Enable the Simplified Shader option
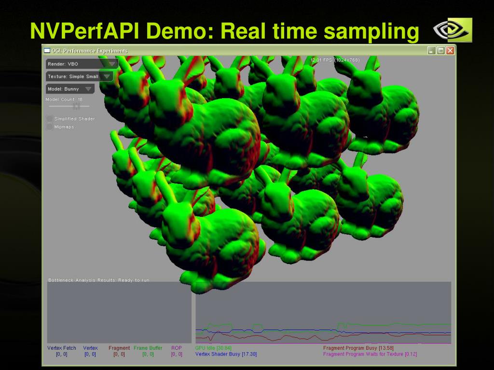Screen dimensions: 494x370 50,119
